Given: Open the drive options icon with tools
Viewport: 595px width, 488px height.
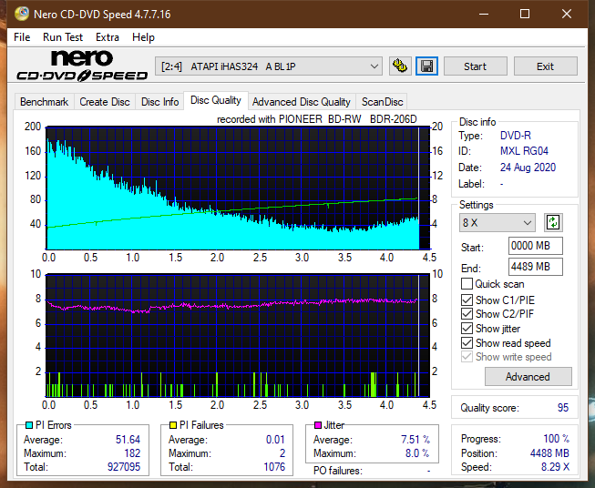Looking at the screenshot, I should pos(400,66).
